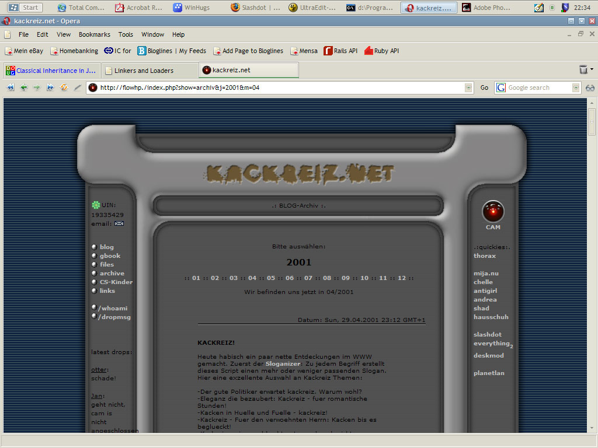
Task: Click the Rewind navigation icon
Action: pos(11,87)
